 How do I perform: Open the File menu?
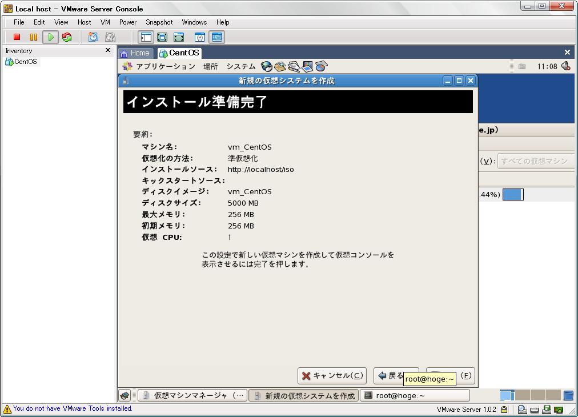coord(19,22)
